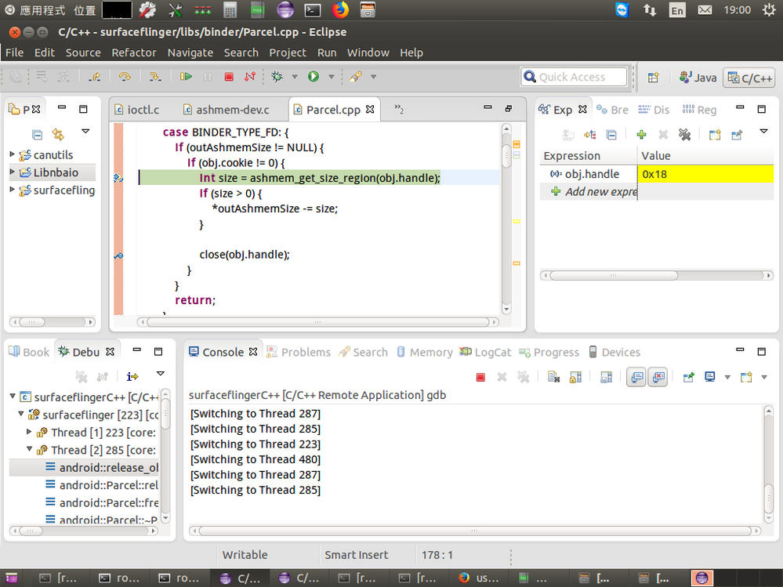Select the obj.handle value cell 0x18
The image size is (783, 587).
pos(705,174)
